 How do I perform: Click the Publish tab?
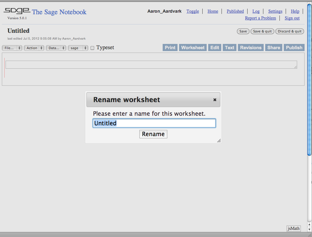click(x=294, y=48)
